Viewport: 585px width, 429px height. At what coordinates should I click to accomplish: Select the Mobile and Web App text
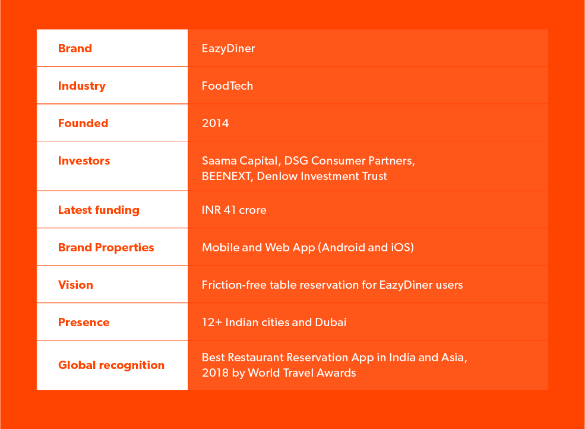click(308, 247)
